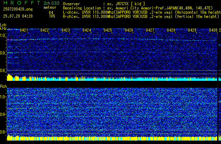Screen dimensions: 221x144
Task: Click the Ovserver JR7CYX line
Action: point(104,4)
